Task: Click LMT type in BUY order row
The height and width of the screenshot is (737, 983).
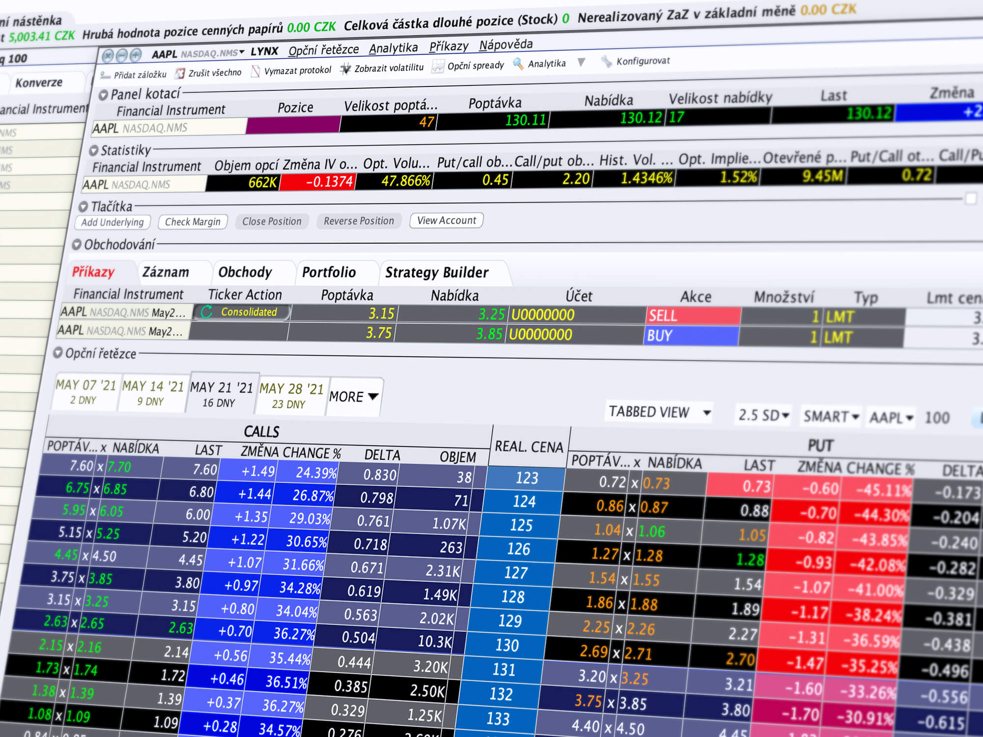Action: (x=862, y=338)
